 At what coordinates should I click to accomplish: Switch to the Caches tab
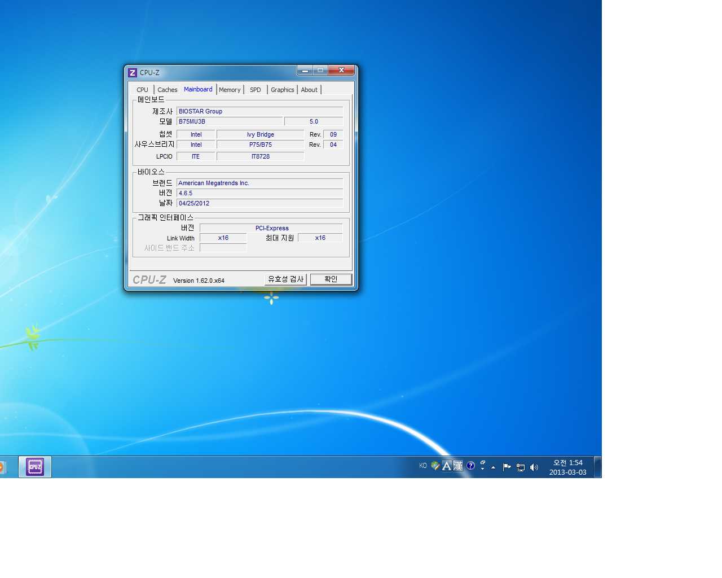tap(168, 90)
